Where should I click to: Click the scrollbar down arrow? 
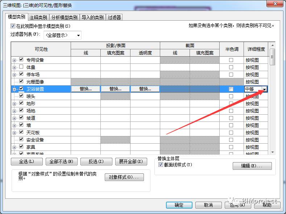(x=273, y=152)
